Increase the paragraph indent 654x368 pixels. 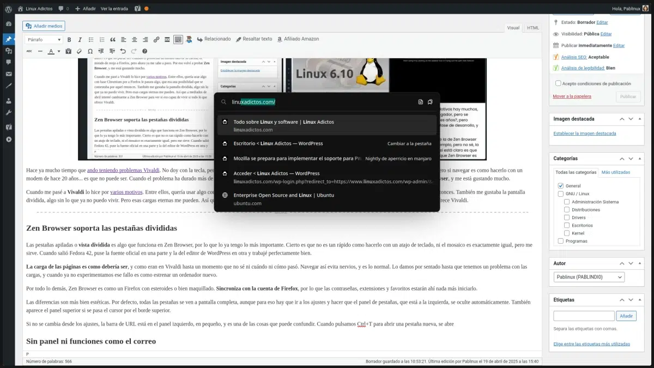(x=112, y=51)
